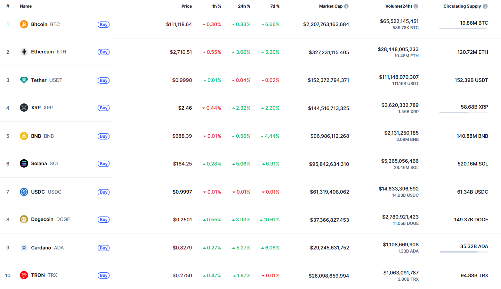The height and width of the screenshot is (289, 501).
Task: Click the BNB coin logo
Action: 24,136
